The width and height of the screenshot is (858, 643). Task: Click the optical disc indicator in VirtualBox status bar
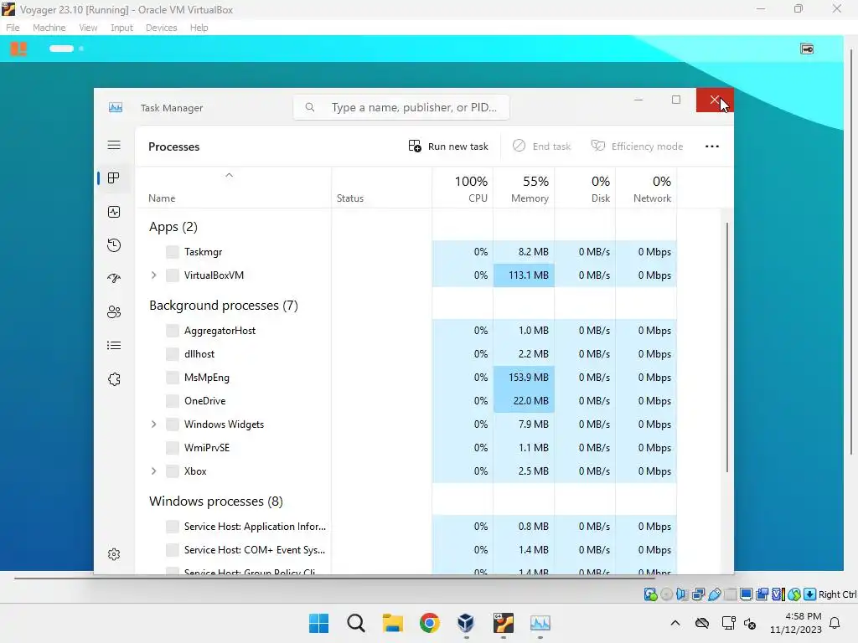[666, 594]
